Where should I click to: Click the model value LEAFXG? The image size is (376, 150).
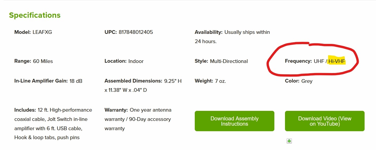point(42,32)
